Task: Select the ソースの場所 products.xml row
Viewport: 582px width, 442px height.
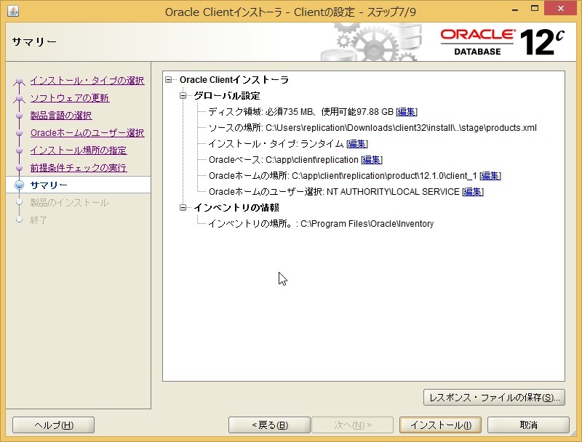Action: pos(372,128)
